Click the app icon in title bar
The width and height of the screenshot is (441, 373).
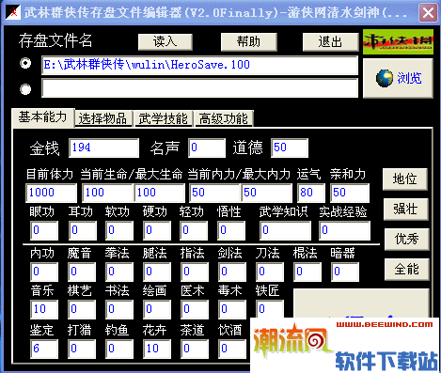pos(13,12)
